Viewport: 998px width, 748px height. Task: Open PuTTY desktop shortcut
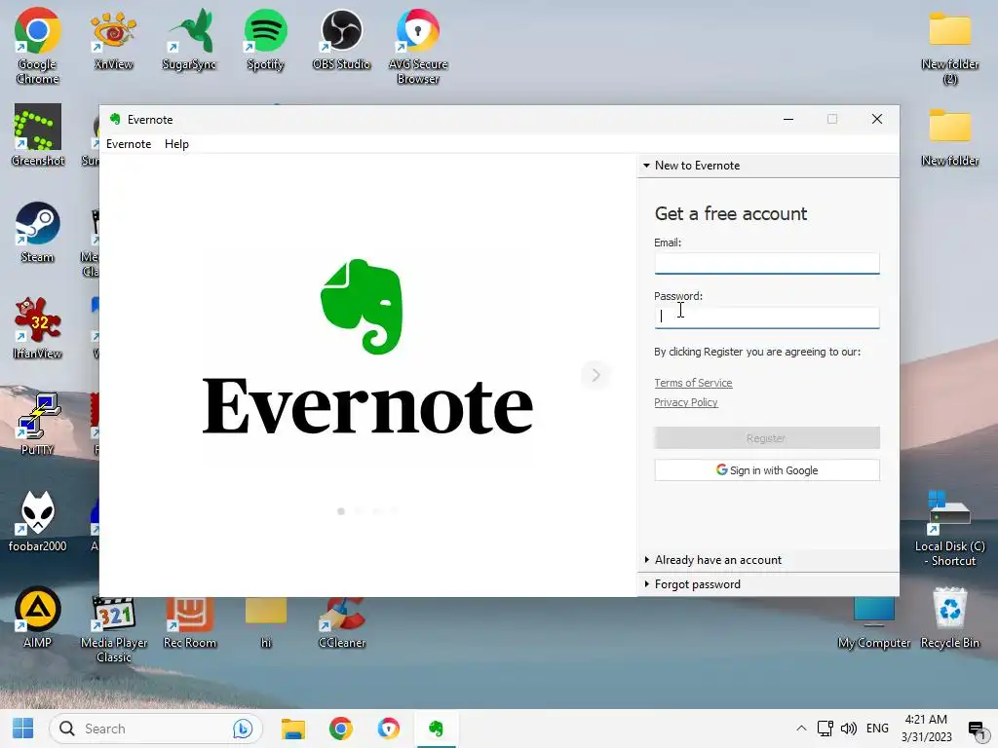tap(38, 425)
